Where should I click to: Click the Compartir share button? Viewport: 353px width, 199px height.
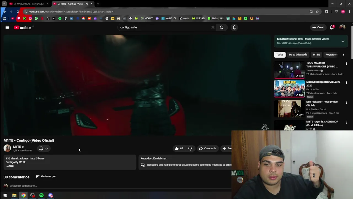[x=207, y=148]
